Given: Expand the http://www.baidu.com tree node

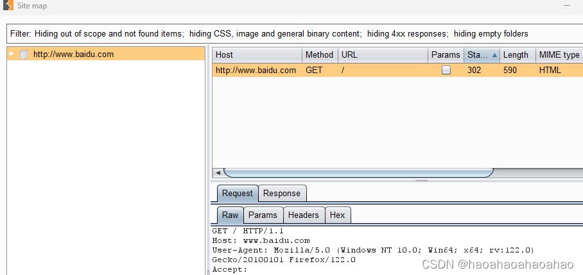Looking at the screenshot, I should (12, 54).
